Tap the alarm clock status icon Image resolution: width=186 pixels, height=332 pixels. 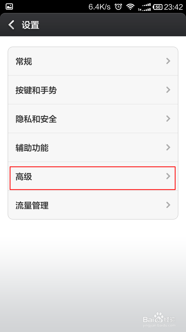118,7
